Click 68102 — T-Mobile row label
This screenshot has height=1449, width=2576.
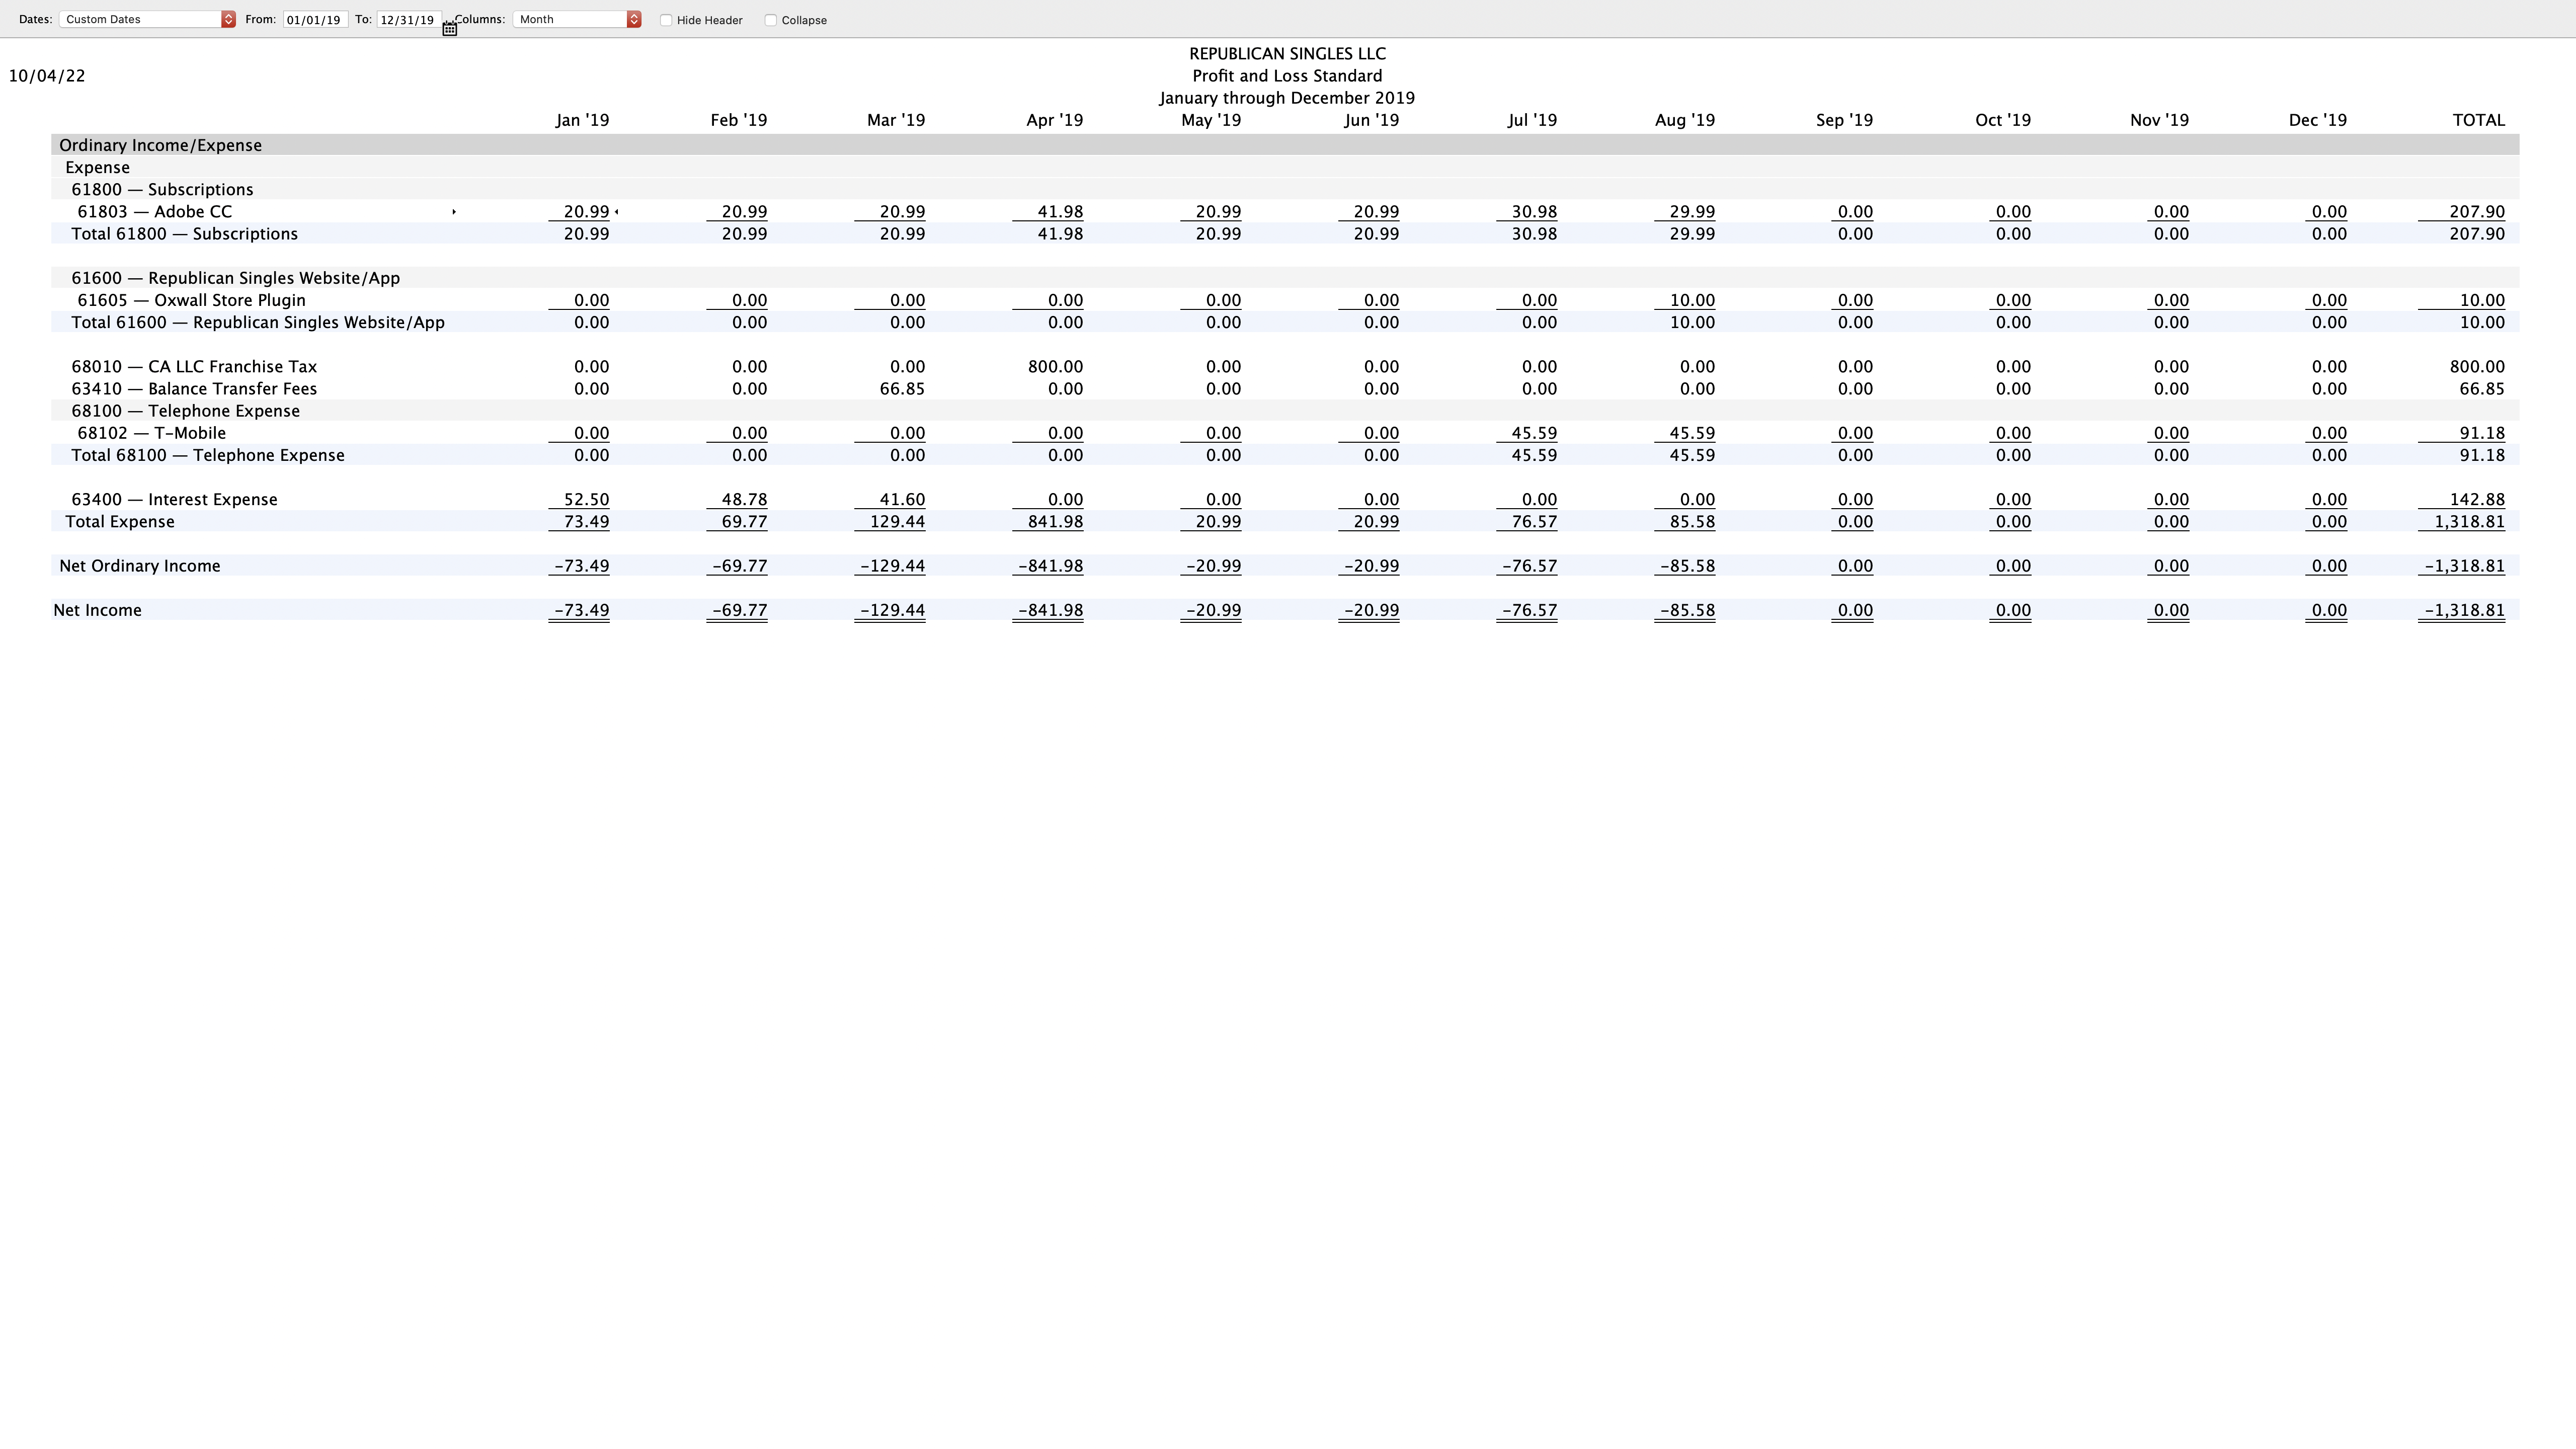152,433
